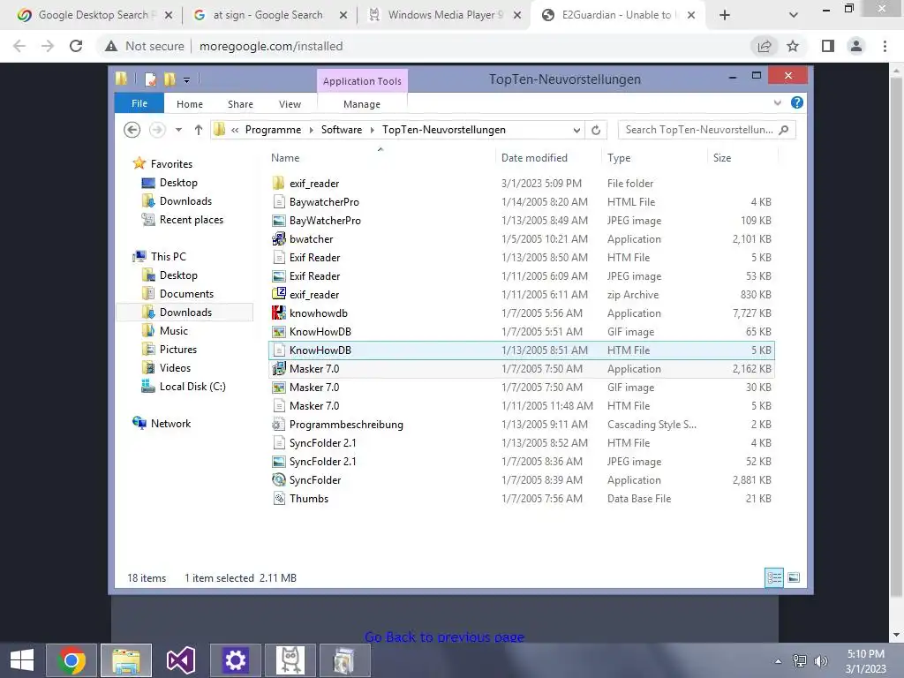Select the KnowHowDB GIF image icon
Screen dimensions: 904x678
coord(278,332)
